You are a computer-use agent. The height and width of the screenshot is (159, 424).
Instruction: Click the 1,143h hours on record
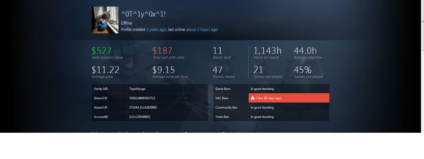(x=267, y=51)
